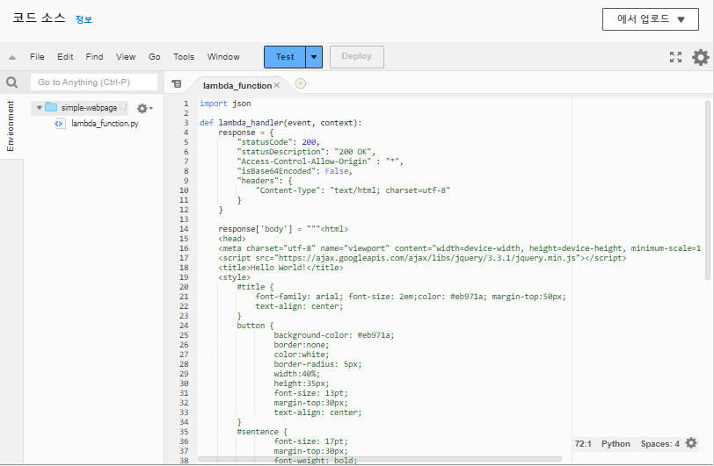This screenshot has height=466, width=714.
Task: Open the Test button dropdown arrow
Action: [x=314, y=57]
